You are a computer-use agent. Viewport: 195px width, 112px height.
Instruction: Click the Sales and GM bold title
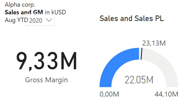24,12
